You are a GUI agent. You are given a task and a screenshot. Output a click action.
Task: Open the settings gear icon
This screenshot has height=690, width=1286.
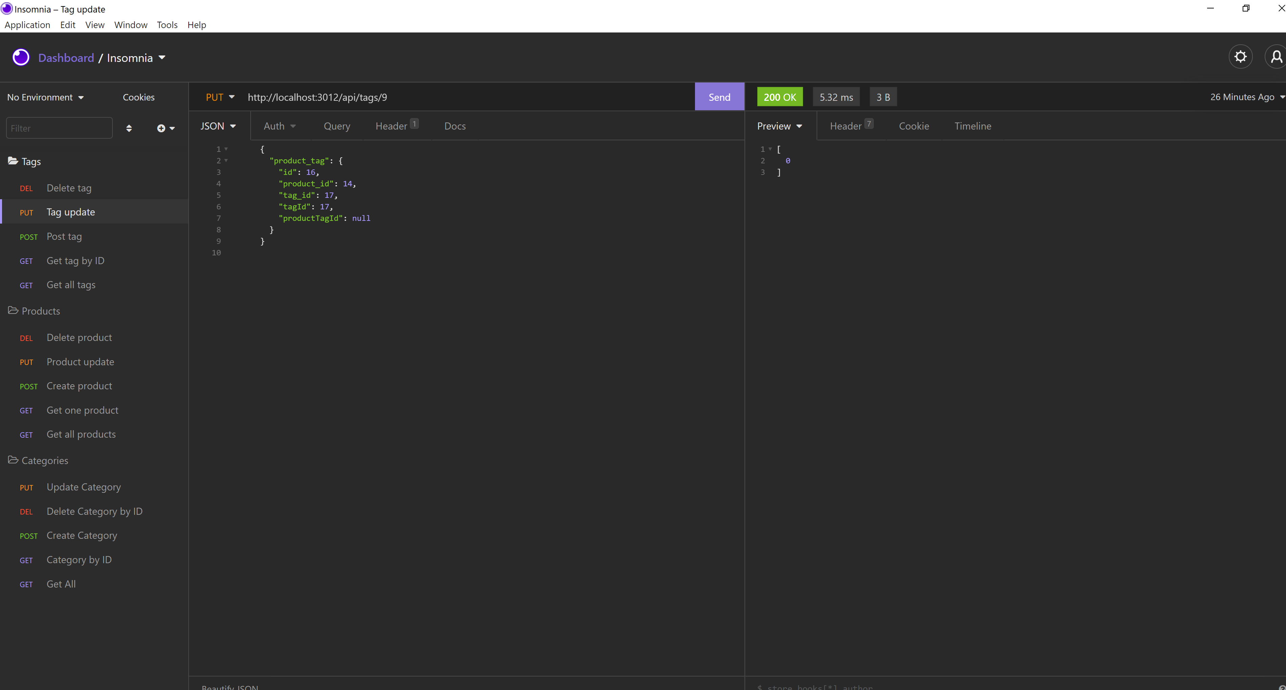coord(1240,57)
